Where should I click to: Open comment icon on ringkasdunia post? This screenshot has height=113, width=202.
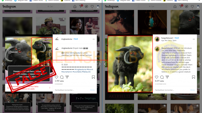point(62,77)
